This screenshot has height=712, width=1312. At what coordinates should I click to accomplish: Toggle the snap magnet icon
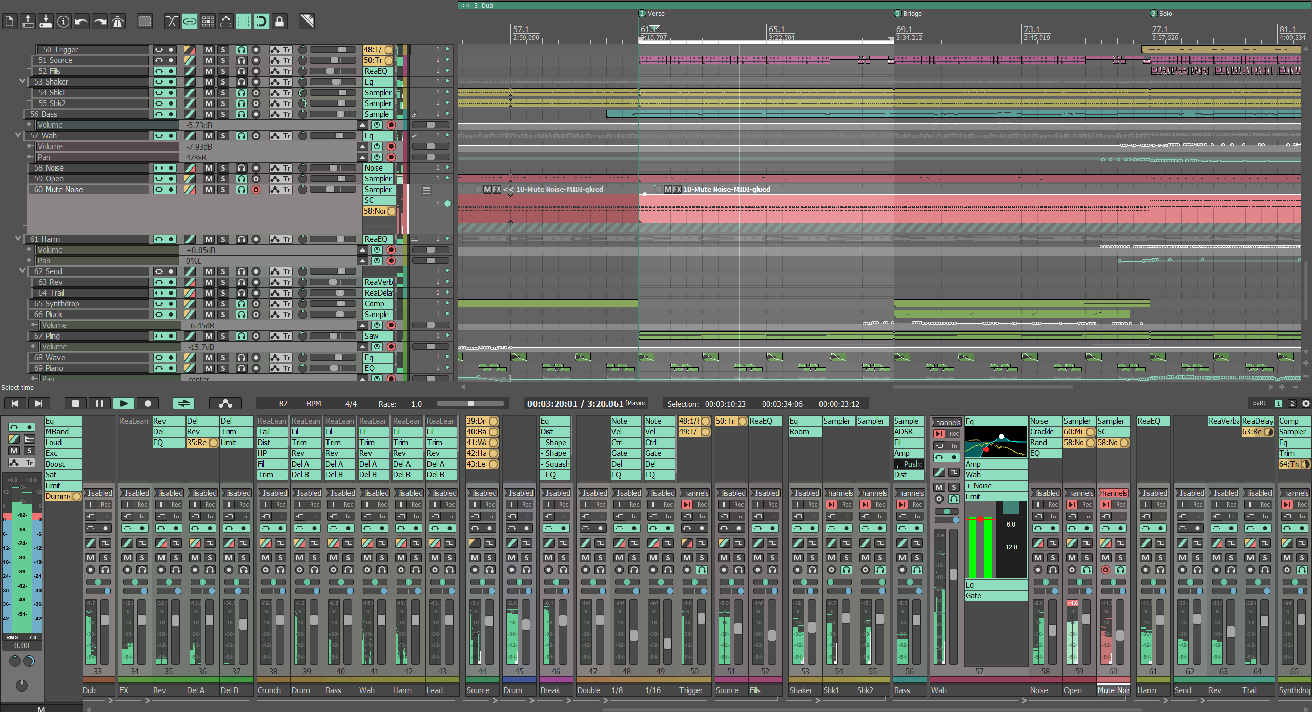[x=261, y=22]
